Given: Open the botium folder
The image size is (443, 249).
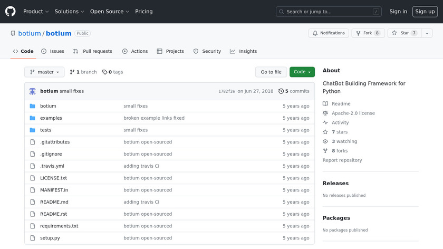Looking at the screenshot, I should (x=48, y=106).
